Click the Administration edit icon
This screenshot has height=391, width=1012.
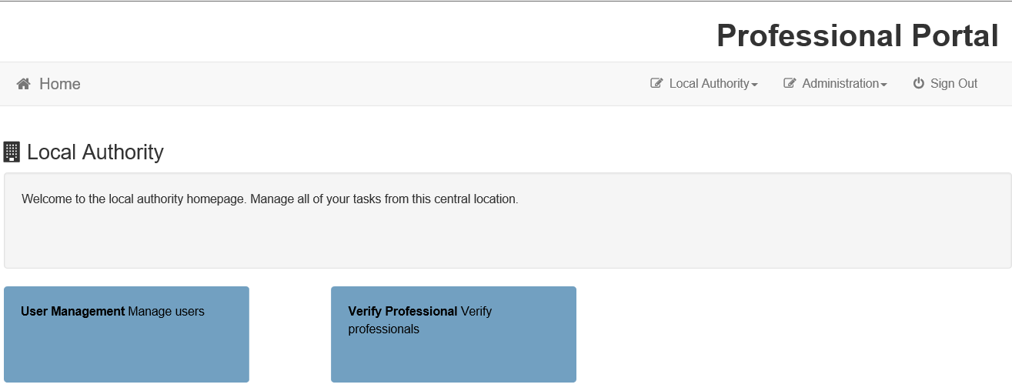[790, 83]
